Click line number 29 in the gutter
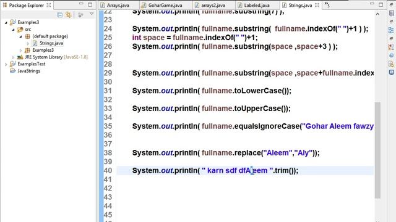396x222 pixels. point(108,73)
